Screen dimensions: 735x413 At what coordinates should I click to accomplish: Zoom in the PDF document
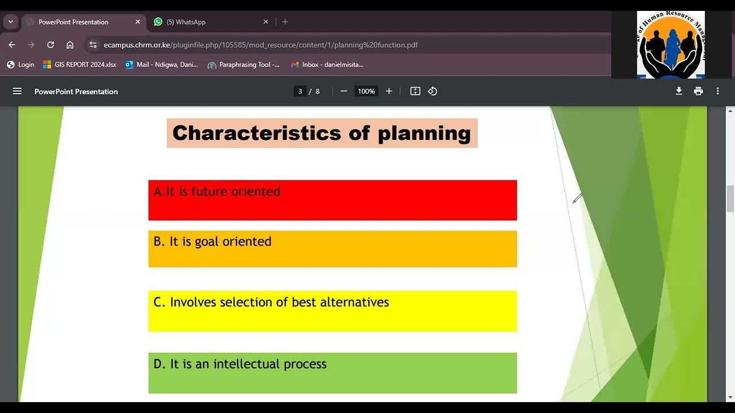389,91
